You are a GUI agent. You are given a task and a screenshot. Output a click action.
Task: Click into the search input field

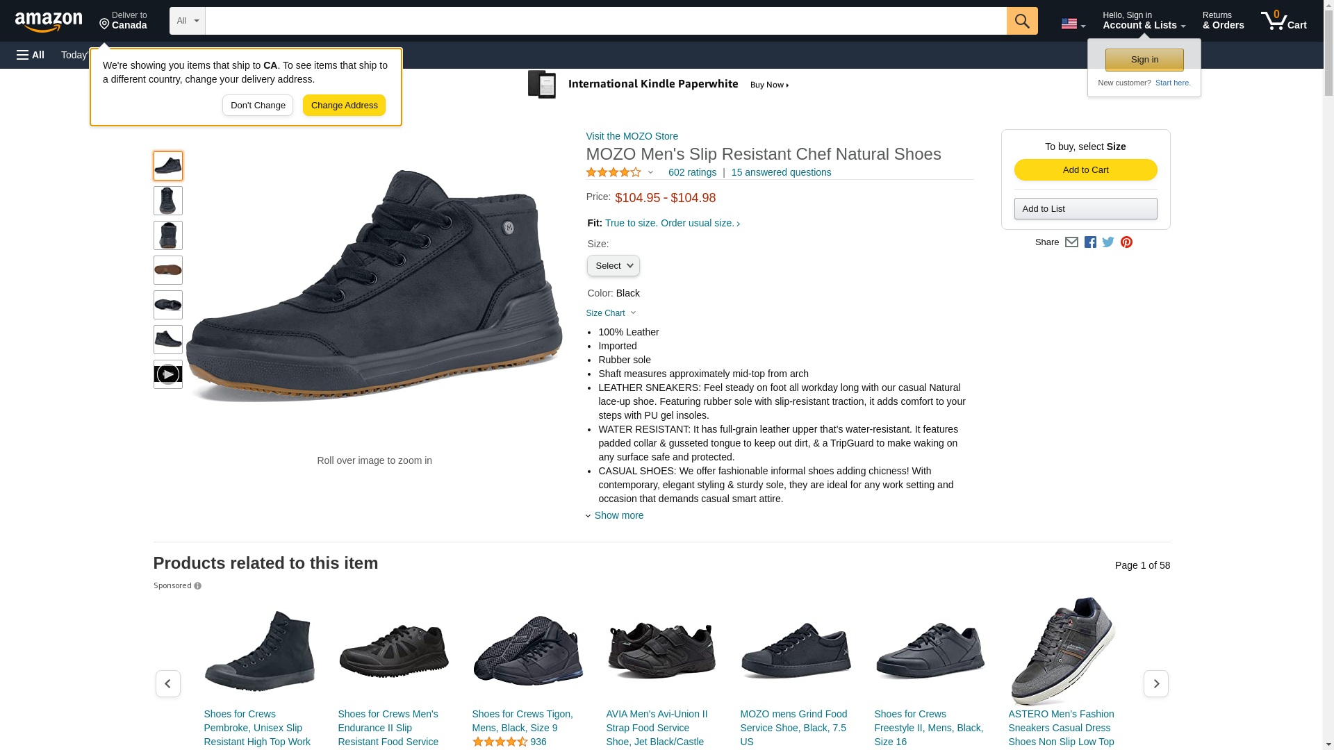click(605, 21)
